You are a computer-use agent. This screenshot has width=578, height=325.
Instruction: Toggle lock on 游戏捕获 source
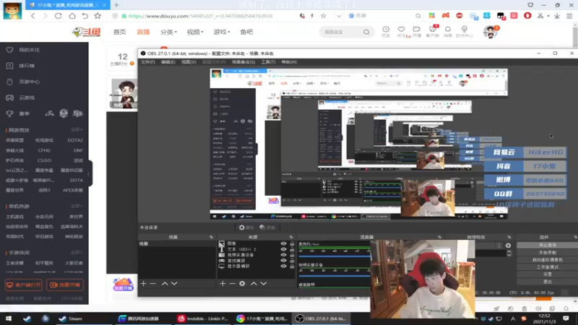click(x=292, y=260)
